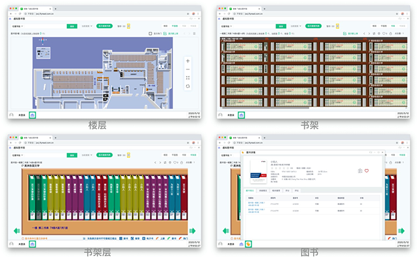This screenshot has width=418, height=258.
Task: Select 馆藏信息 tab in book details dialog
Action: point(249,190)
